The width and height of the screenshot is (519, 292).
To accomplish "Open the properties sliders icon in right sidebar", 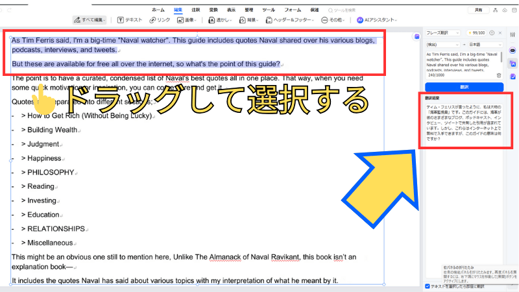I will (513, 34).
